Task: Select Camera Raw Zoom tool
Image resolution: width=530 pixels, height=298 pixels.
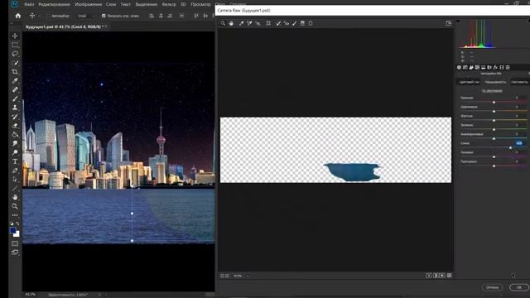Action: click(223, 23)
